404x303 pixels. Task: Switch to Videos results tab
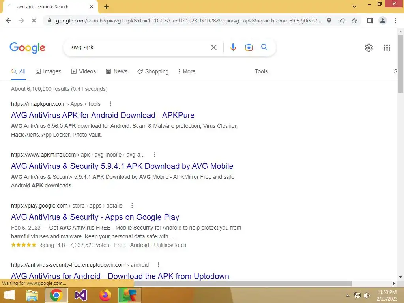coord(84,72)
